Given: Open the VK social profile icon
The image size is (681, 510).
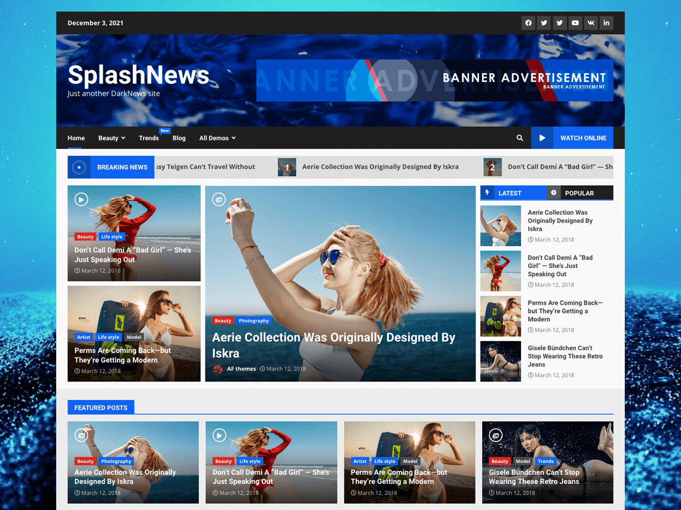Looking at the screenshot, I should click(591, 23).
